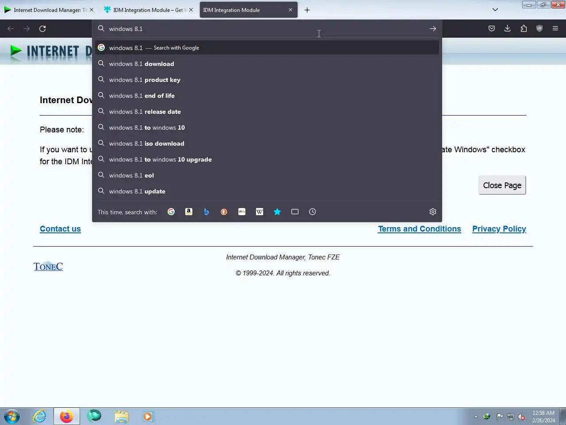Select suggestion 'windows 8.1 to windows 10'
Screen dimensions: 566x425
click(267, 127)
